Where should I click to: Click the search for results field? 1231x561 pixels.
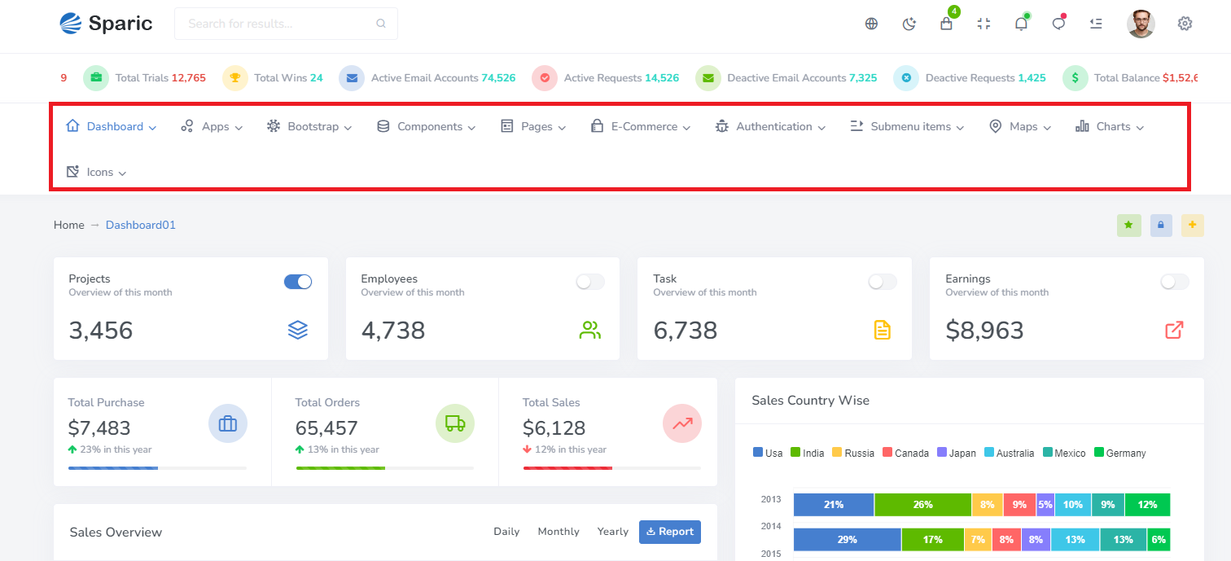click(277, 24)
